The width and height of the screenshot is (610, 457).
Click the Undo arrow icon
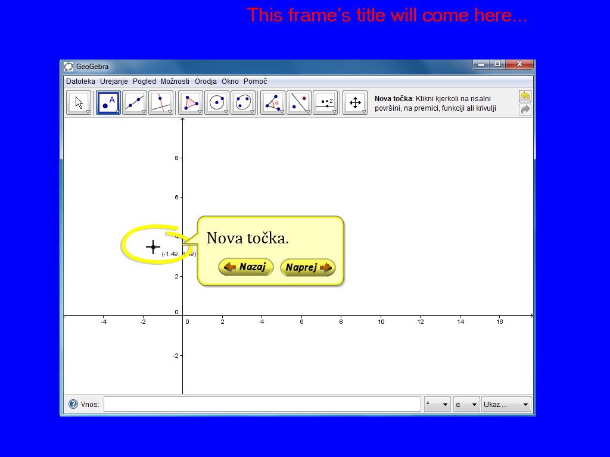click(x=525, y=96)
